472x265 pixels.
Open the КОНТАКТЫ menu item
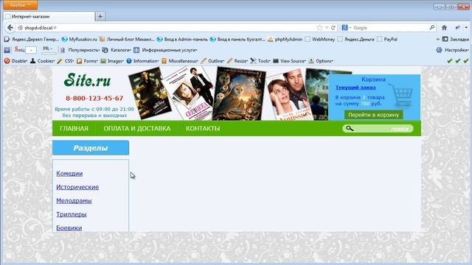pos(203,128)
